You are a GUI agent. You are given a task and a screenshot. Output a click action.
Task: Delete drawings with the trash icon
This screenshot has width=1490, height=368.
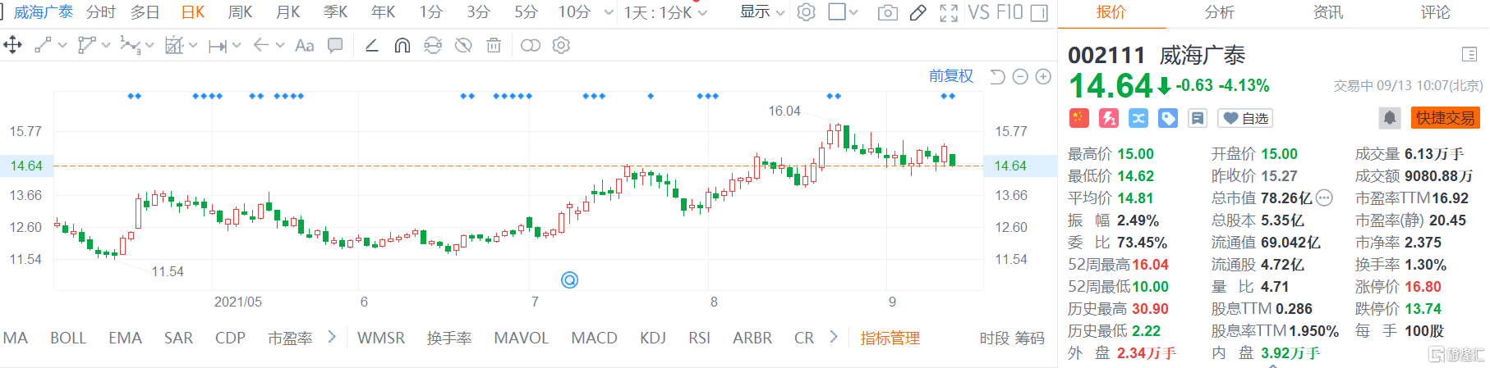[494, 45]
